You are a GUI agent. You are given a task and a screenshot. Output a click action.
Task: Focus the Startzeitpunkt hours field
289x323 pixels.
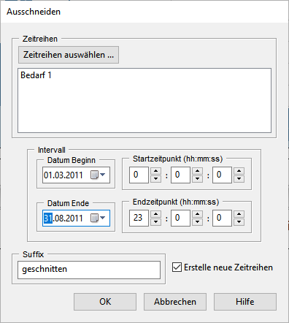click(x=139, y=175)
